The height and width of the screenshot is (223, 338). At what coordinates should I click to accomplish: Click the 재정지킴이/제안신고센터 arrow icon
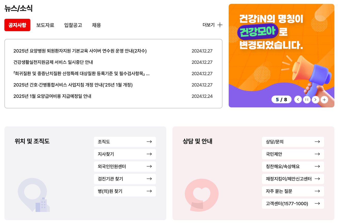pos(317,179)
